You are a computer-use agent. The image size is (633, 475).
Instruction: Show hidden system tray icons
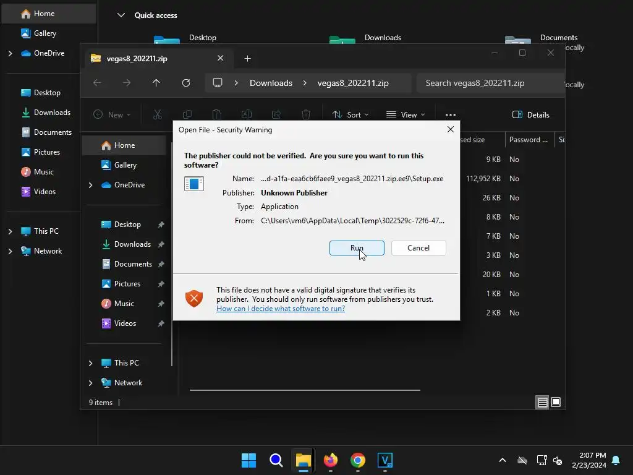pos(503,460)
